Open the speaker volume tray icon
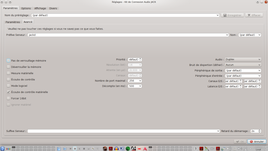Screen dimensions: 268x151 click(x=229, y=149)
